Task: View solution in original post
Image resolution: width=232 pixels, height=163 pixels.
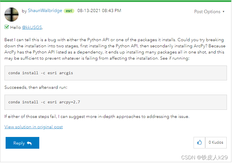Action: [x=33, y=127]
